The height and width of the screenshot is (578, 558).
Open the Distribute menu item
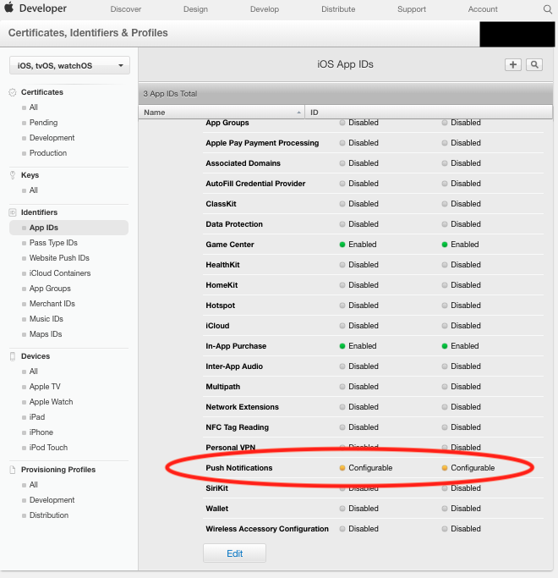coord(338,9)
